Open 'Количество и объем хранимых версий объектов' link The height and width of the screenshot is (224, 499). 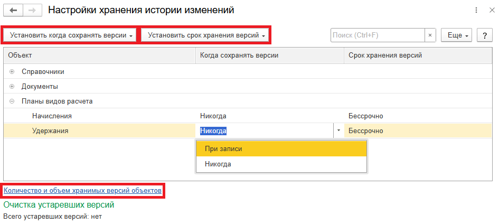pos(82,191)
